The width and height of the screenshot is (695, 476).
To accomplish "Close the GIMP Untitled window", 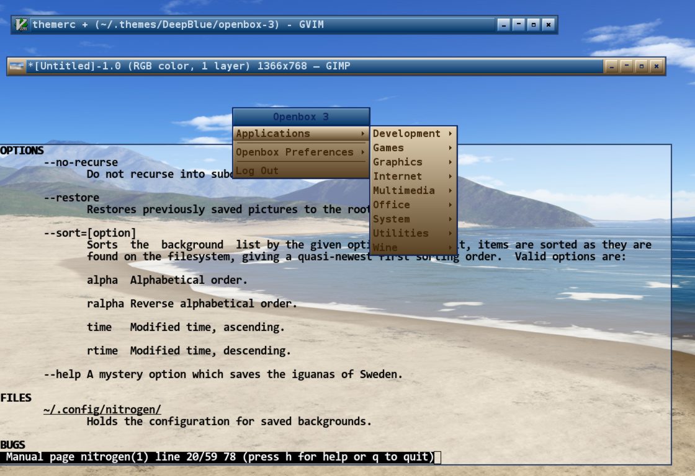I will point(657,66).
